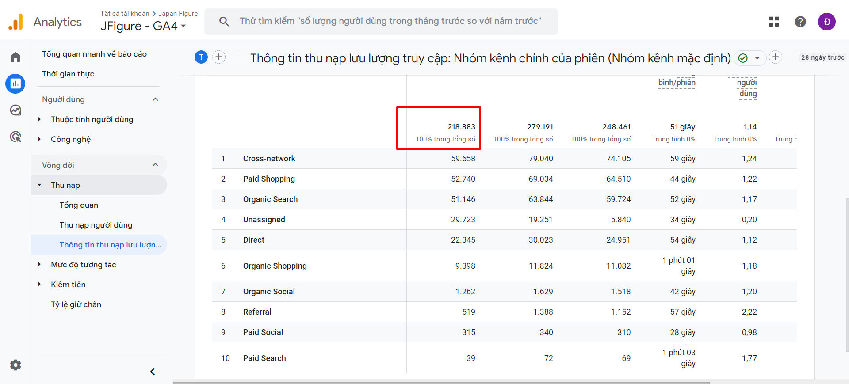The height and width of the screenshot is (384, 849).
Task: Open the Explore icon in left rail
Action: tap(15, 110)
